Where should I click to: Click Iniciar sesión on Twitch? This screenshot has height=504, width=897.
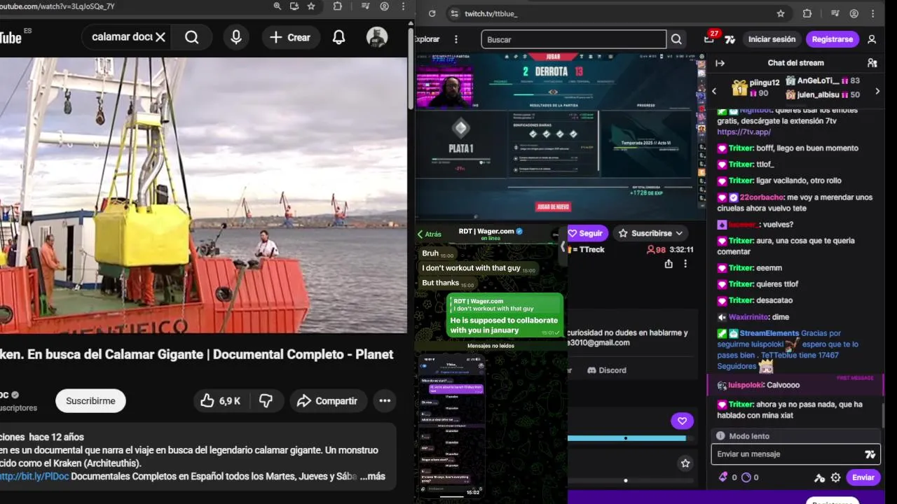(772, 39)
